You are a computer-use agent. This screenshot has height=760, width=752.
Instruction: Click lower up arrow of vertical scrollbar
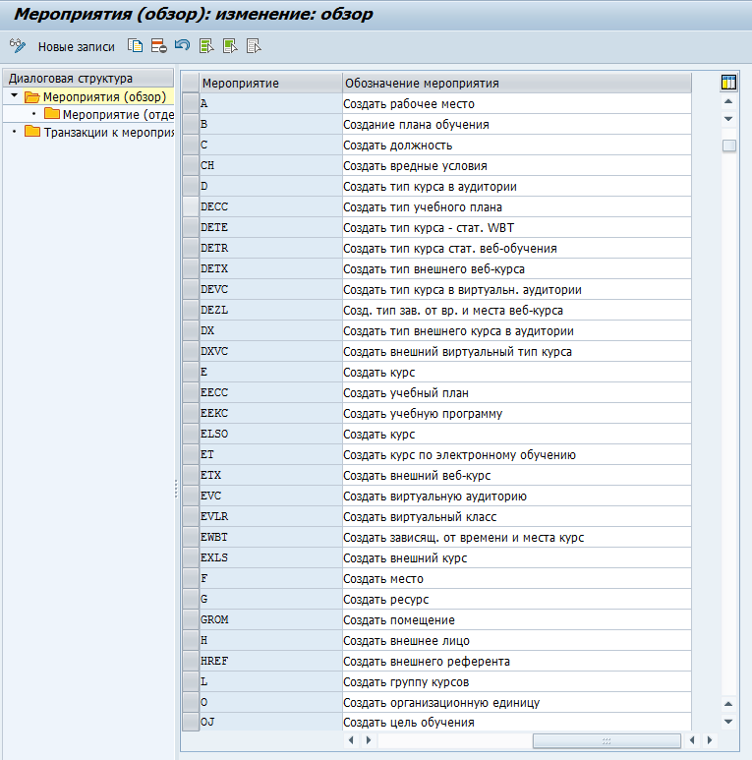tap(728, 704)
